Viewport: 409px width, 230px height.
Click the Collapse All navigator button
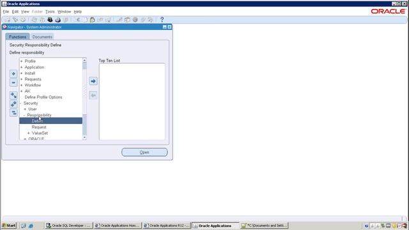click(13, 113)
